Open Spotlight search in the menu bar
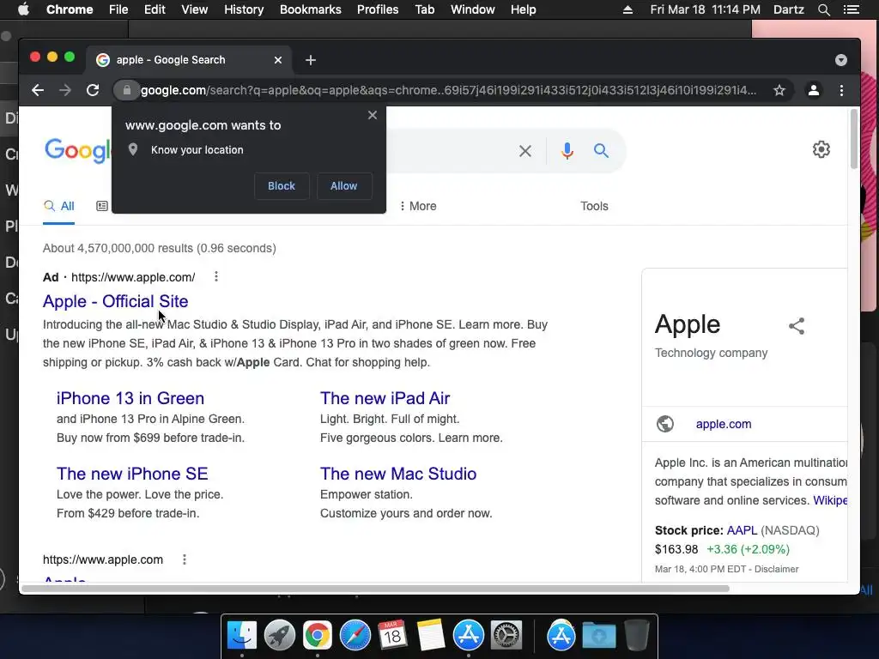Viewport: 879px width, 659px height. pyautogui.click(x=824, y=9)
